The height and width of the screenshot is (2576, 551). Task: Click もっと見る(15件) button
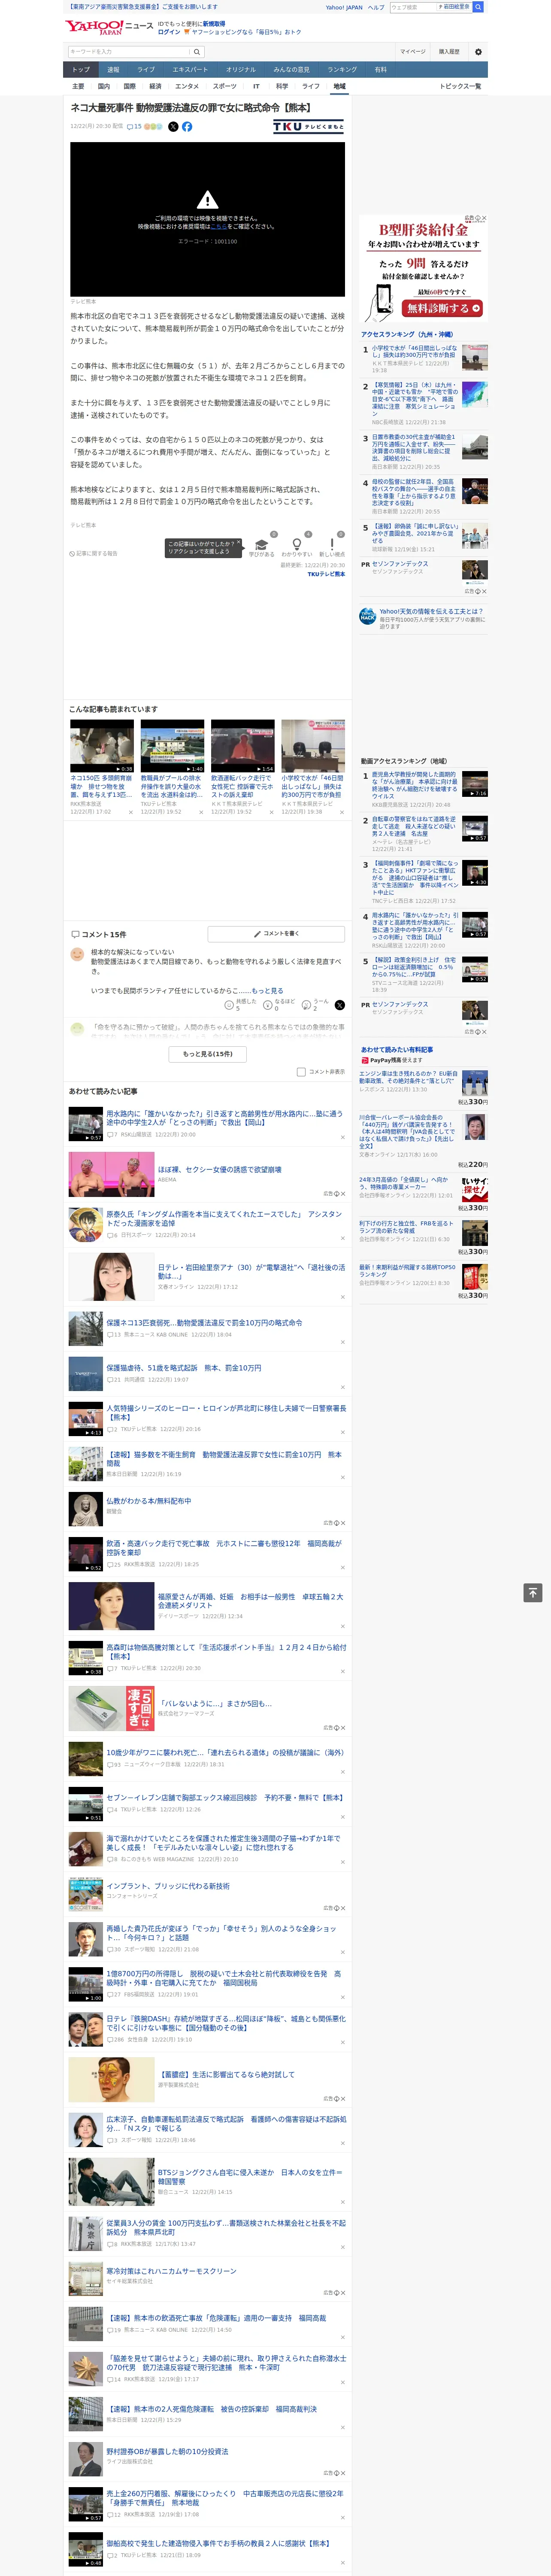(x=208, y=1053)
